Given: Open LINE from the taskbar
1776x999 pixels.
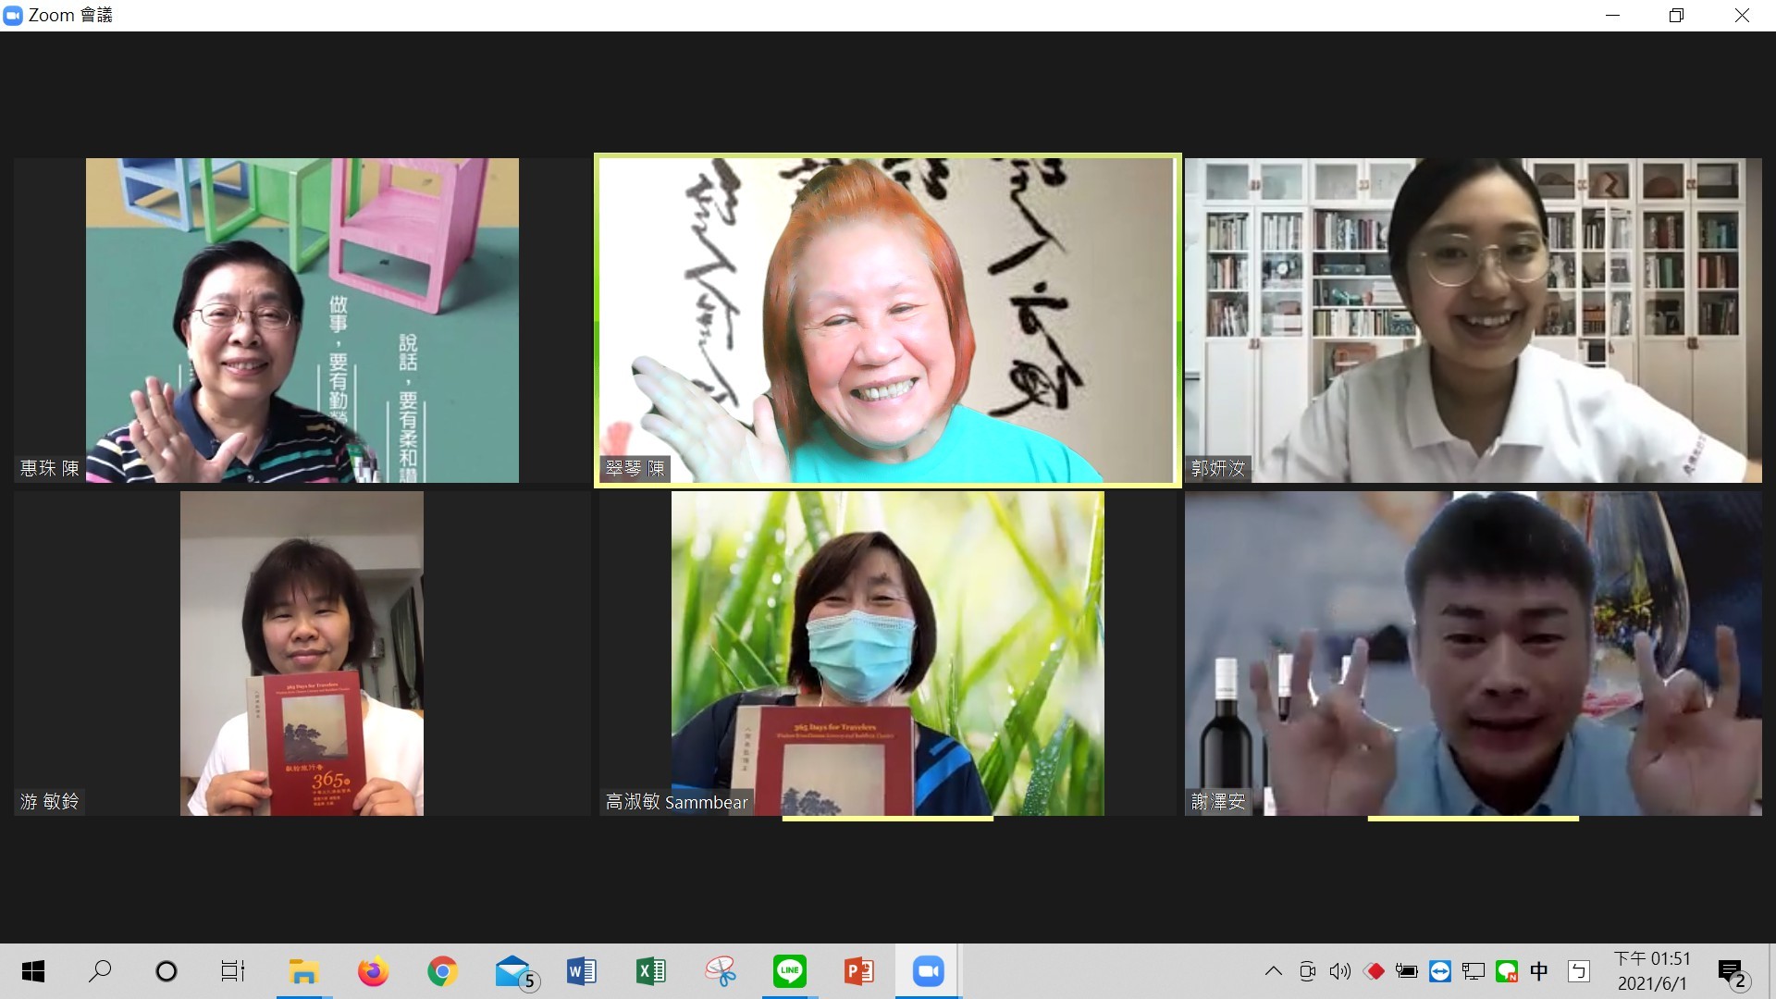Looking at the screenshot, I should pyautogui.click(x=789, y=971).
